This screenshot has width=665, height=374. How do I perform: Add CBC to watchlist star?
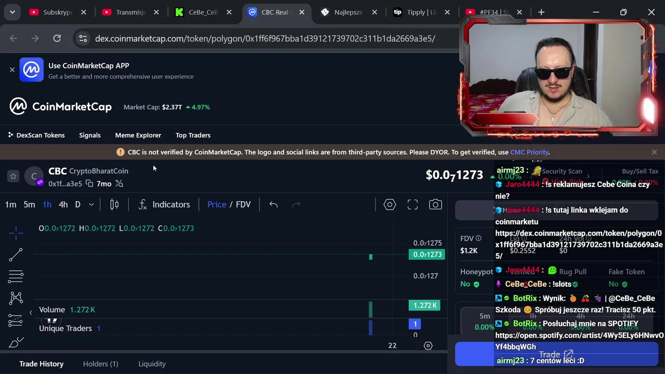point(14,176)
